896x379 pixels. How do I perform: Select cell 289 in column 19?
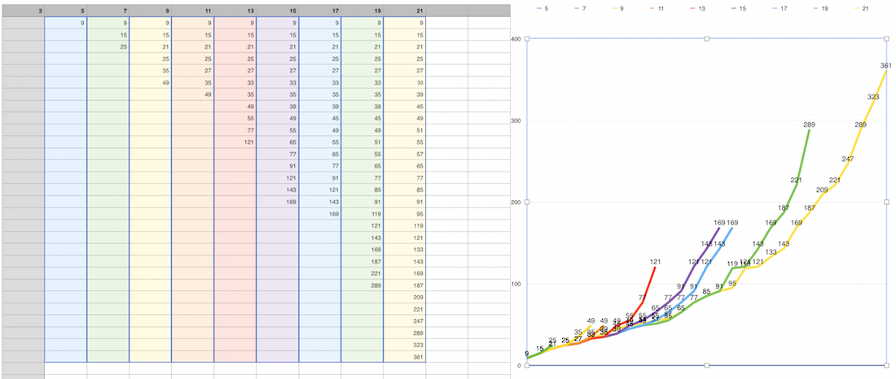pos(362,285)
